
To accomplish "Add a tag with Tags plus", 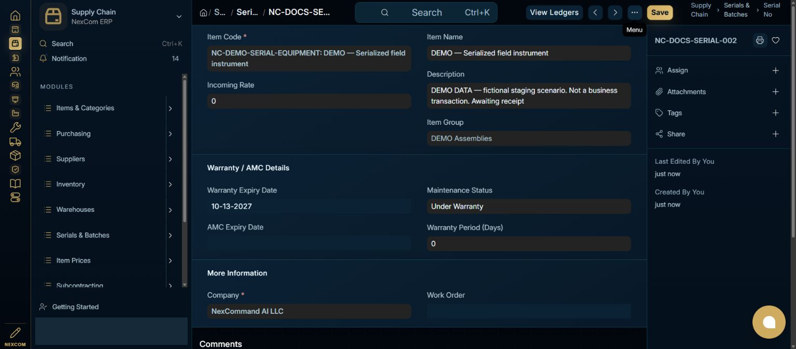I will (776, 113).
